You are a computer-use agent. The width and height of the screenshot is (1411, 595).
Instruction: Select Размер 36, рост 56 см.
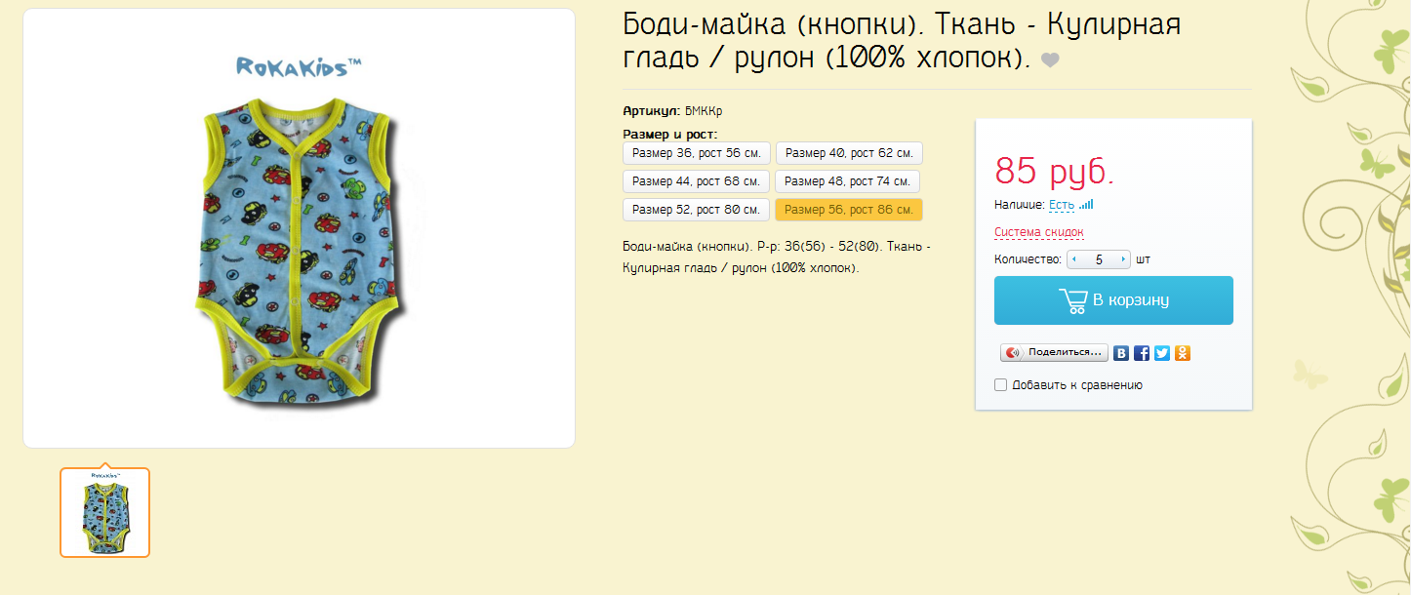click(696, 153)
